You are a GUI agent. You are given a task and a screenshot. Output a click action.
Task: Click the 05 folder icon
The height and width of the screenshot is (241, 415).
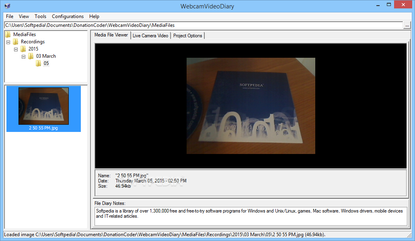click(39, 63)
